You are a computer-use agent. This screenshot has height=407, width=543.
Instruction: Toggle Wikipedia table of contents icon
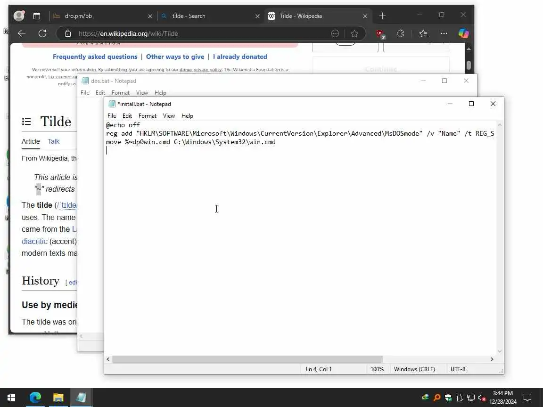tap(26, 122)
